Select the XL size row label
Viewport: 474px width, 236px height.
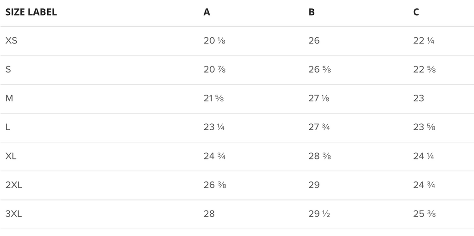click(11, 156)
